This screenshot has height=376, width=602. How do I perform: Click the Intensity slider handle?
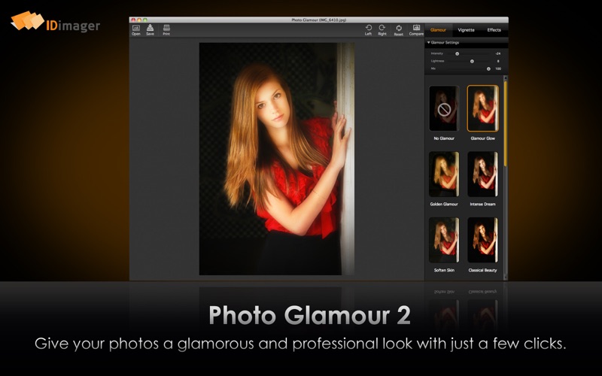coord(457,53)
